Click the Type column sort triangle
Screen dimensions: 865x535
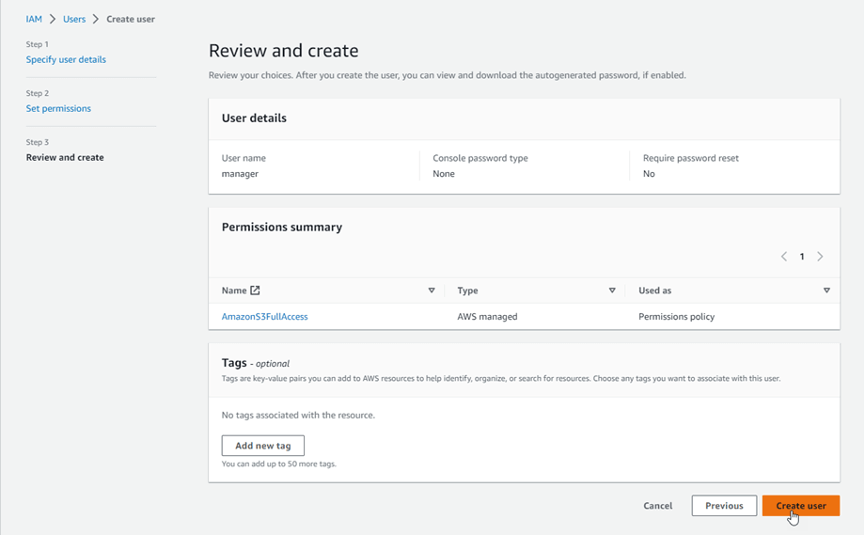click(x=612, y=291)
